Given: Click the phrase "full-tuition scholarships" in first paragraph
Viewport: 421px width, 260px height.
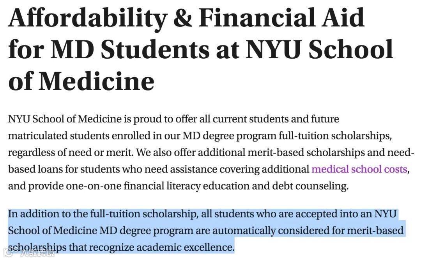Looking at the screenshot, I should click(x=335, y=136).
